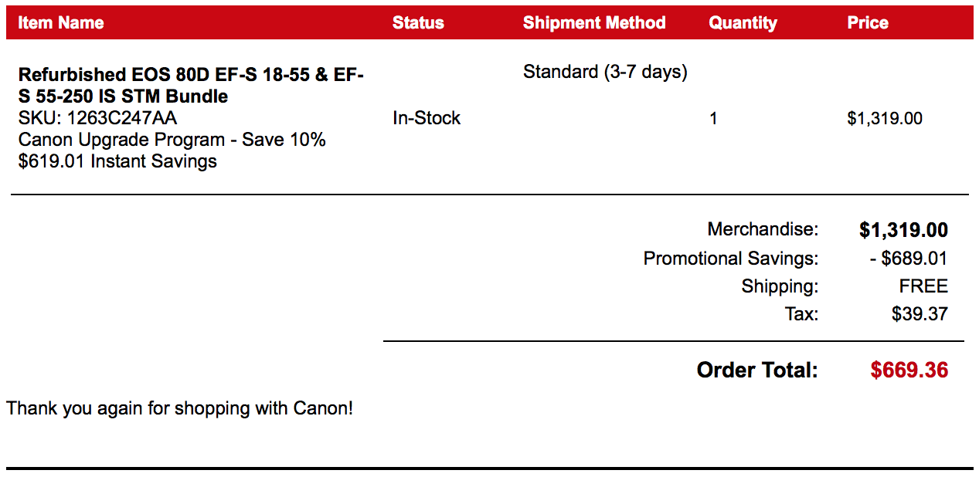Select the Status column header
The image size is (979, 477).
click(x=418, y=23)
